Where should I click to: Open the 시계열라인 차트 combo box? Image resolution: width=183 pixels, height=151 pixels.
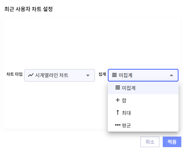pyautogui.click(x=59, y=75)
